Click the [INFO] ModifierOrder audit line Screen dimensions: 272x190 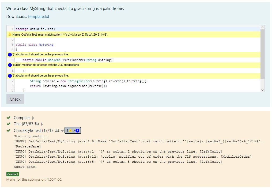(x=133, y=157)
